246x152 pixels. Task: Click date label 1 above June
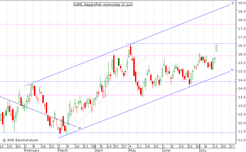click(x=164, y=146)
